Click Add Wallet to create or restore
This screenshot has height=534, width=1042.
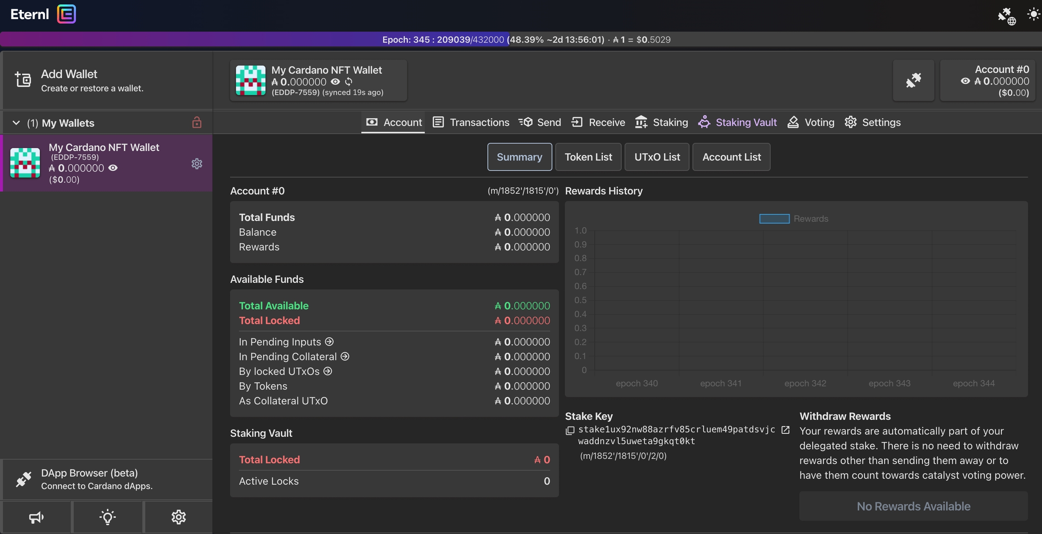[x=69, y=80]
